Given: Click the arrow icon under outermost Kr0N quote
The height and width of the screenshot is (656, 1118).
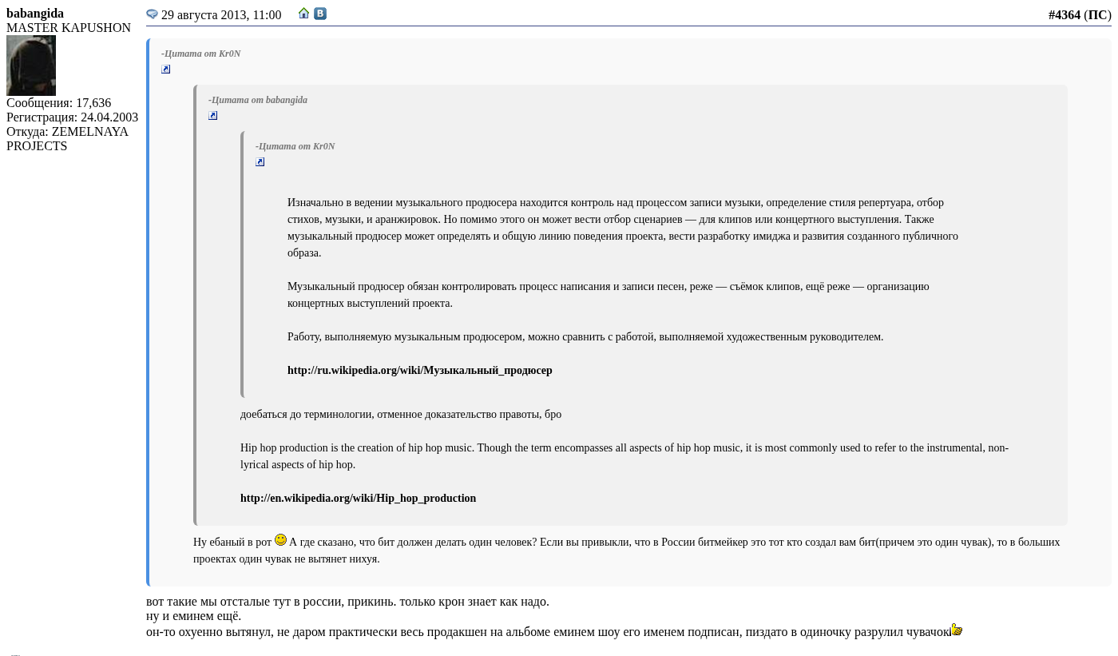Looking at the screenshot, I should click(166, 70).
